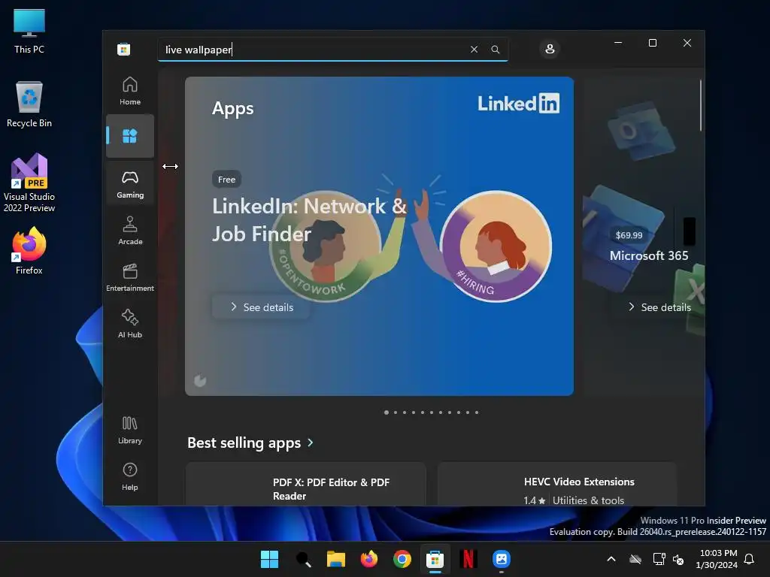The height and width of the screenshot is (577, 770).
Task: Click the muted volume tray icon
Action: (x=678, y=559)
